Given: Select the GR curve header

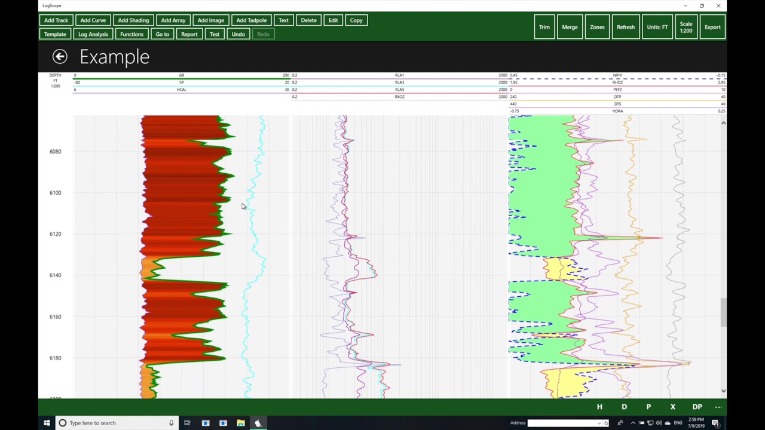Looking at the screenshot, I should point(182,75).
